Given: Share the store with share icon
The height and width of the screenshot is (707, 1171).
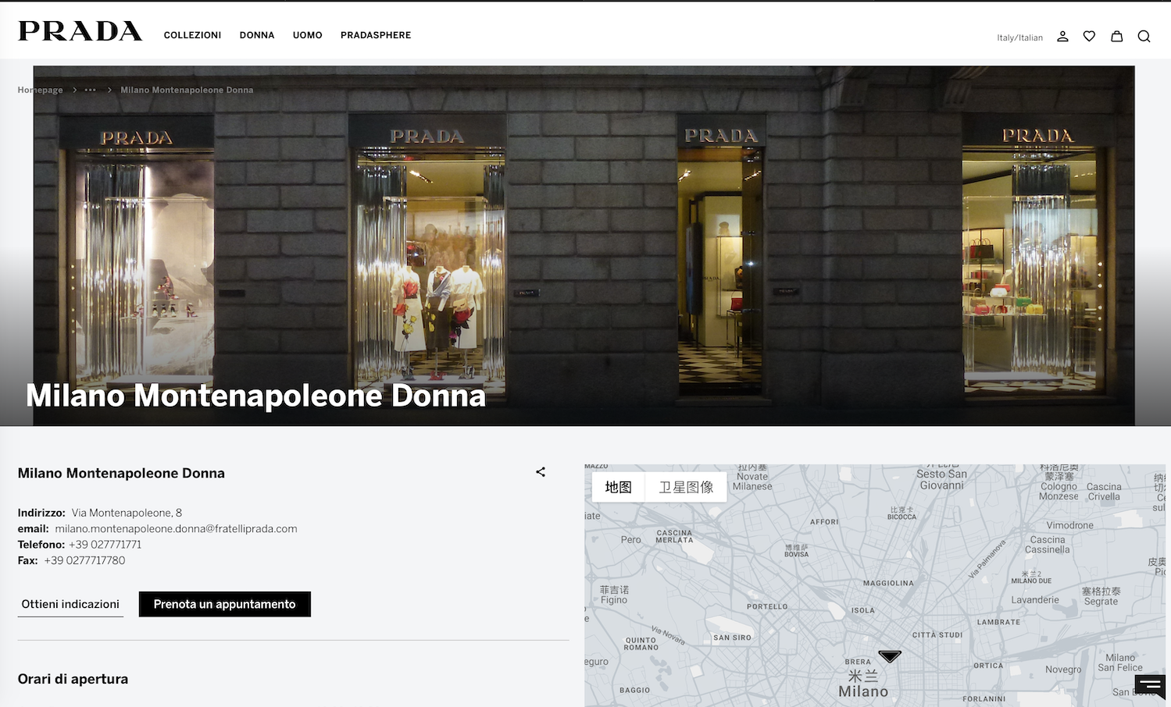Looking at the screenshot, I should tap(541, 472).
